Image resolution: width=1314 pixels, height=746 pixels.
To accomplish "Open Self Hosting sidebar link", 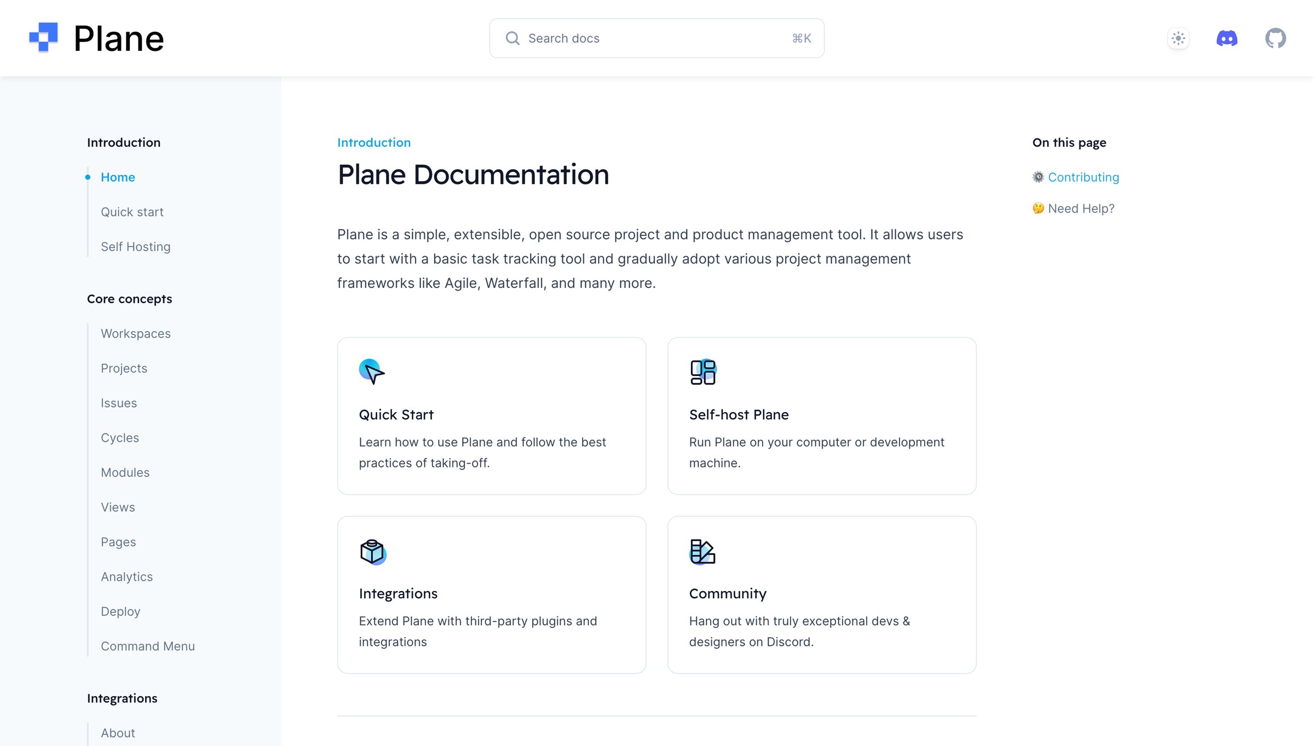I will coord(136,247).
